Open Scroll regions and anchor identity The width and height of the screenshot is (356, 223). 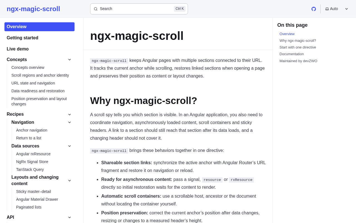(x=40, y=75)
